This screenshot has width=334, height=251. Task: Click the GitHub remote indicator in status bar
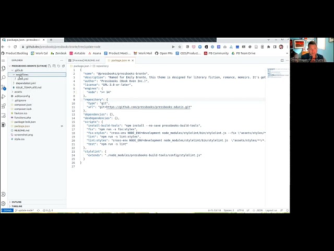point(7,210)
